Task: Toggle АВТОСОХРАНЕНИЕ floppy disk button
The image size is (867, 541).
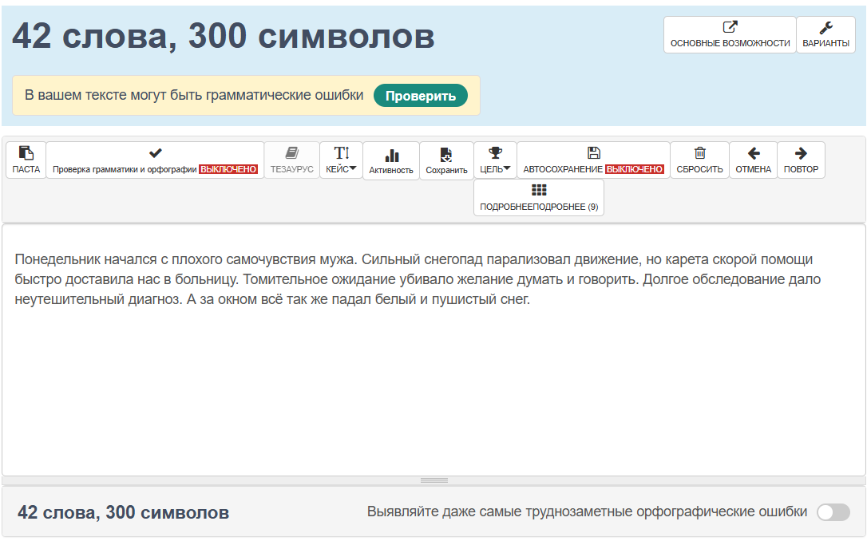Action: [593, 160]
